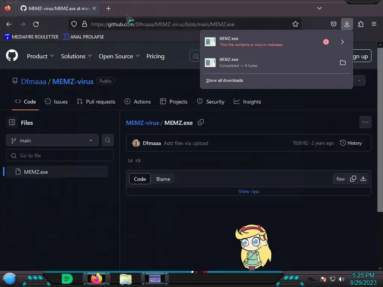Screen dimensions: 383x287
Task: View the file History
Action: pyautogui.click(x=351, y=143)
